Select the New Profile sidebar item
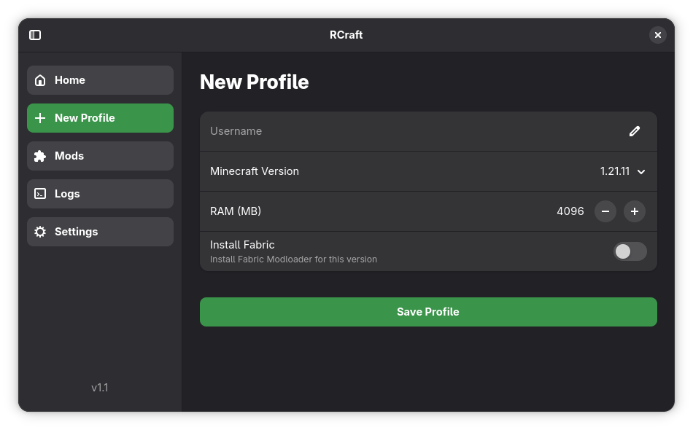This screenshot has height=430, width=693. (101, 118)
